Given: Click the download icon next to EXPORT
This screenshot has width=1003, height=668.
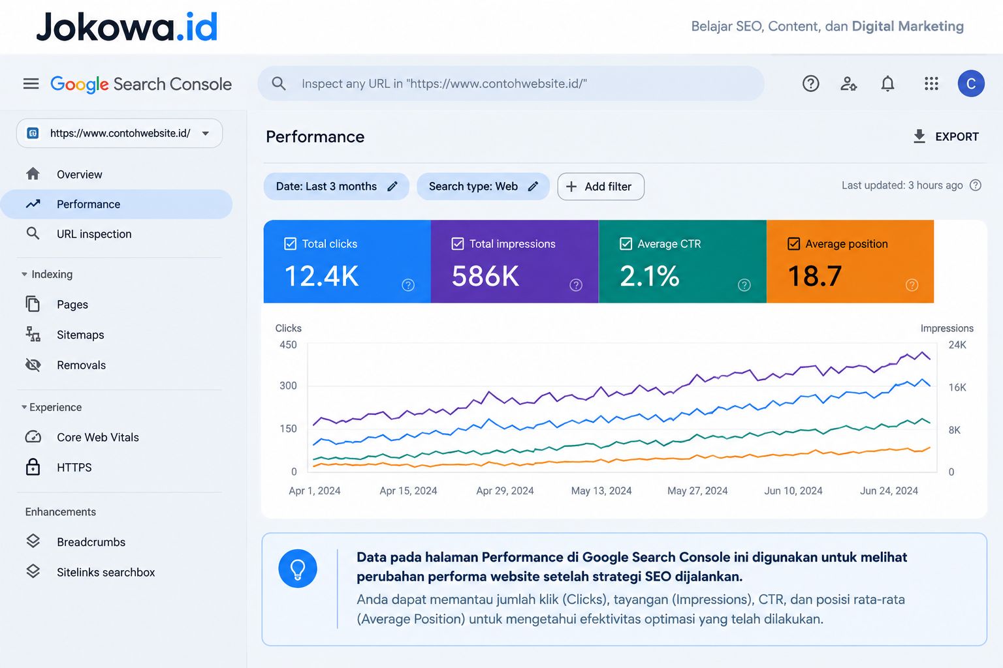Looking at the screenshot, I should pos(919,136).
